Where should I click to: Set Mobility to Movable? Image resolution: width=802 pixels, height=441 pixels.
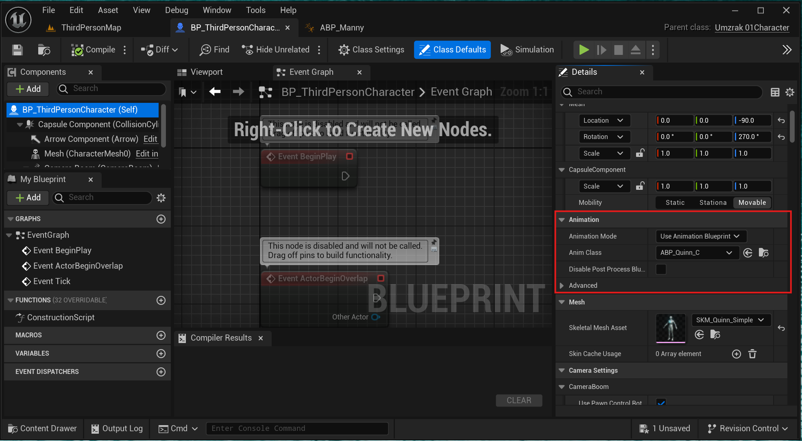[x=752, y=202]
